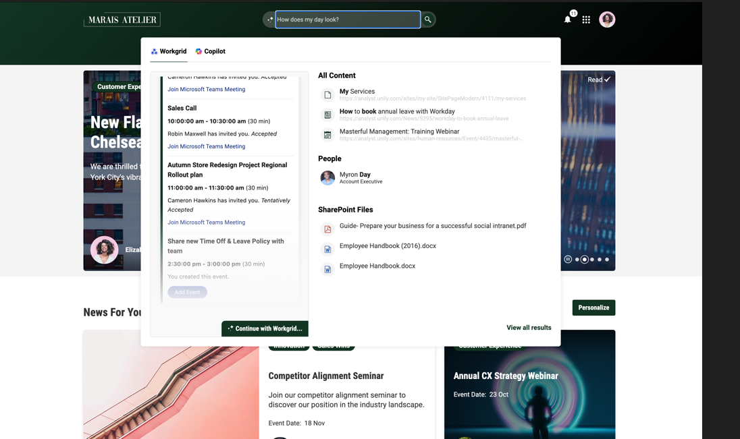Select the fourth carousel dot
The height and width of the screenshot is (439, 740).
pyautogui.click(x=600, y=260)
